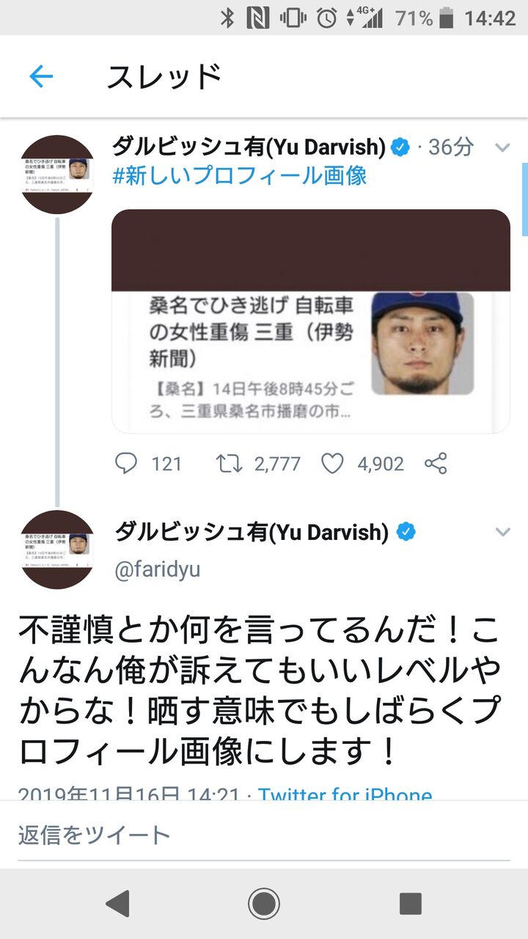Tap the Twitter for iPhone source link

tap(345, 794)
